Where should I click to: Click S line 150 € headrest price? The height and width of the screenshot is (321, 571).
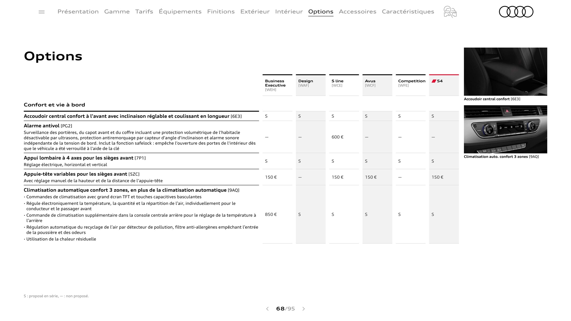(337, 177)
